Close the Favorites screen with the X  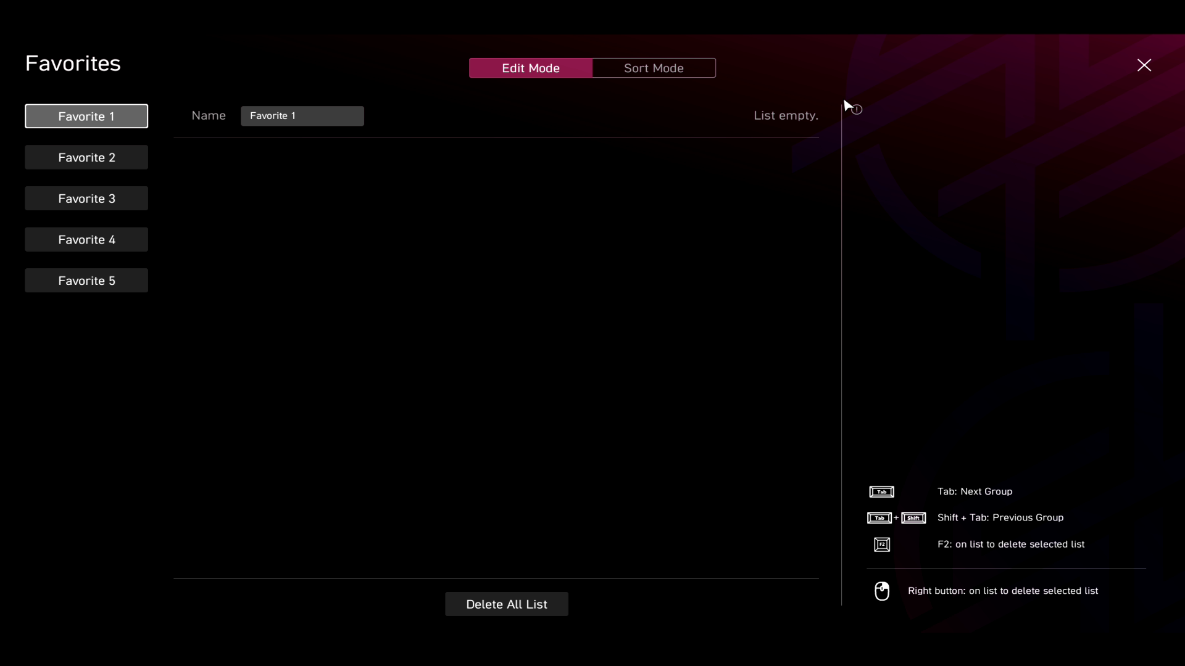(x=1144, y=65)
